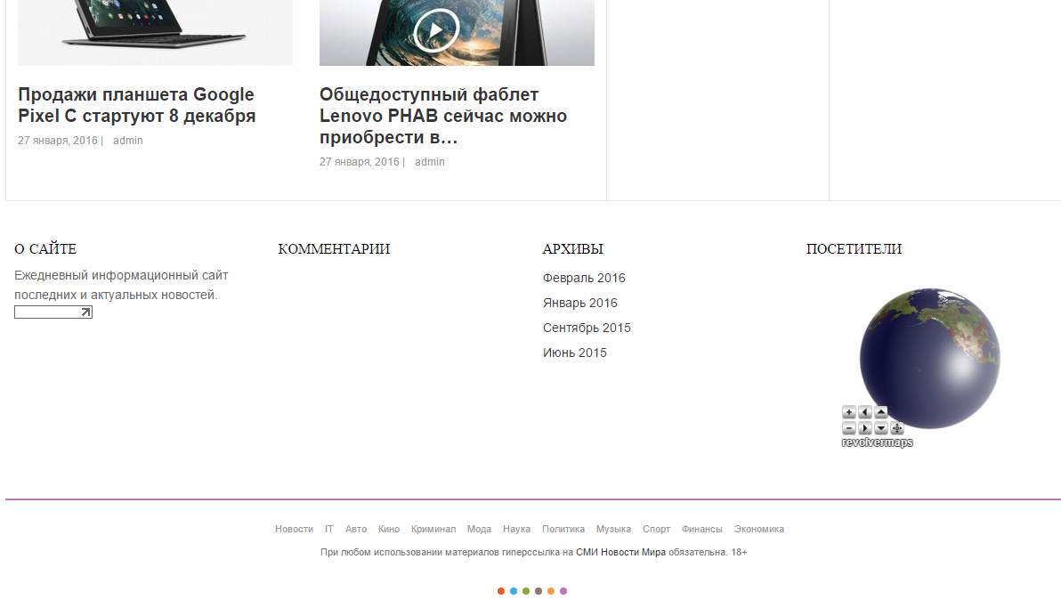
Task: Select the green color dot
Action: [x=526, y=591]
